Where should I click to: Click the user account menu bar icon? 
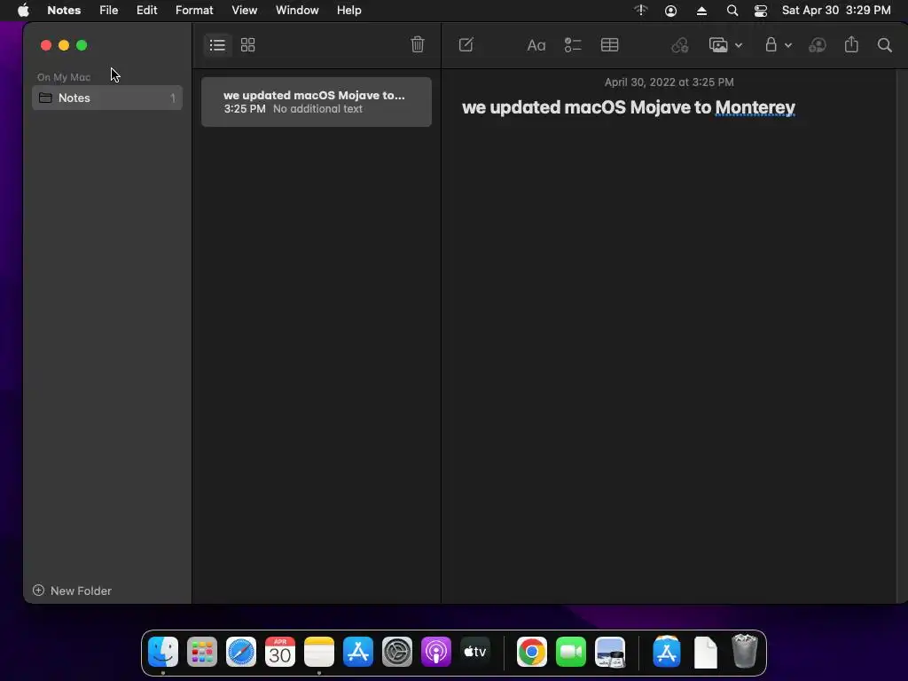point(670,11)
